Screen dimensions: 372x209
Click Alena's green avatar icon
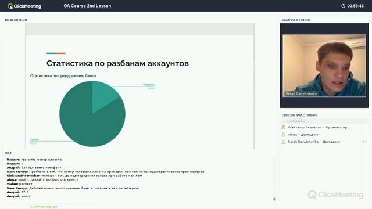283,135
